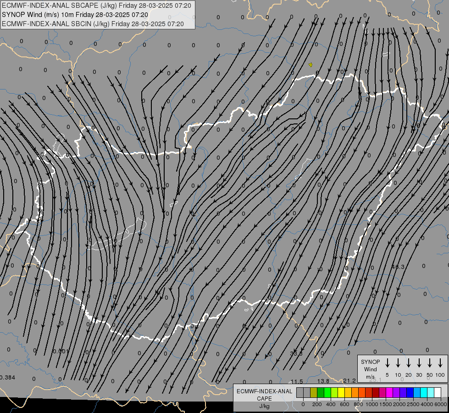Click the 46.3 value on the map
Viewport: 449px width, 413px height.
pyautogui.click(x=398, y=267)
